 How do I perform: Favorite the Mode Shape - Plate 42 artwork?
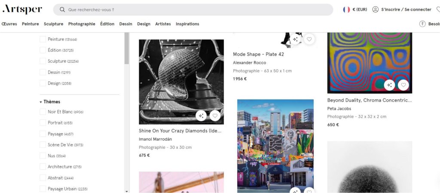coord(309,40)
